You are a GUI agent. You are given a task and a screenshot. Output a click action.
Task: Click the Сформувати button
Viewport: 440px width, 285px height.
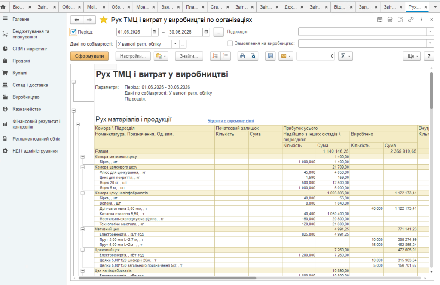[89, 56]
